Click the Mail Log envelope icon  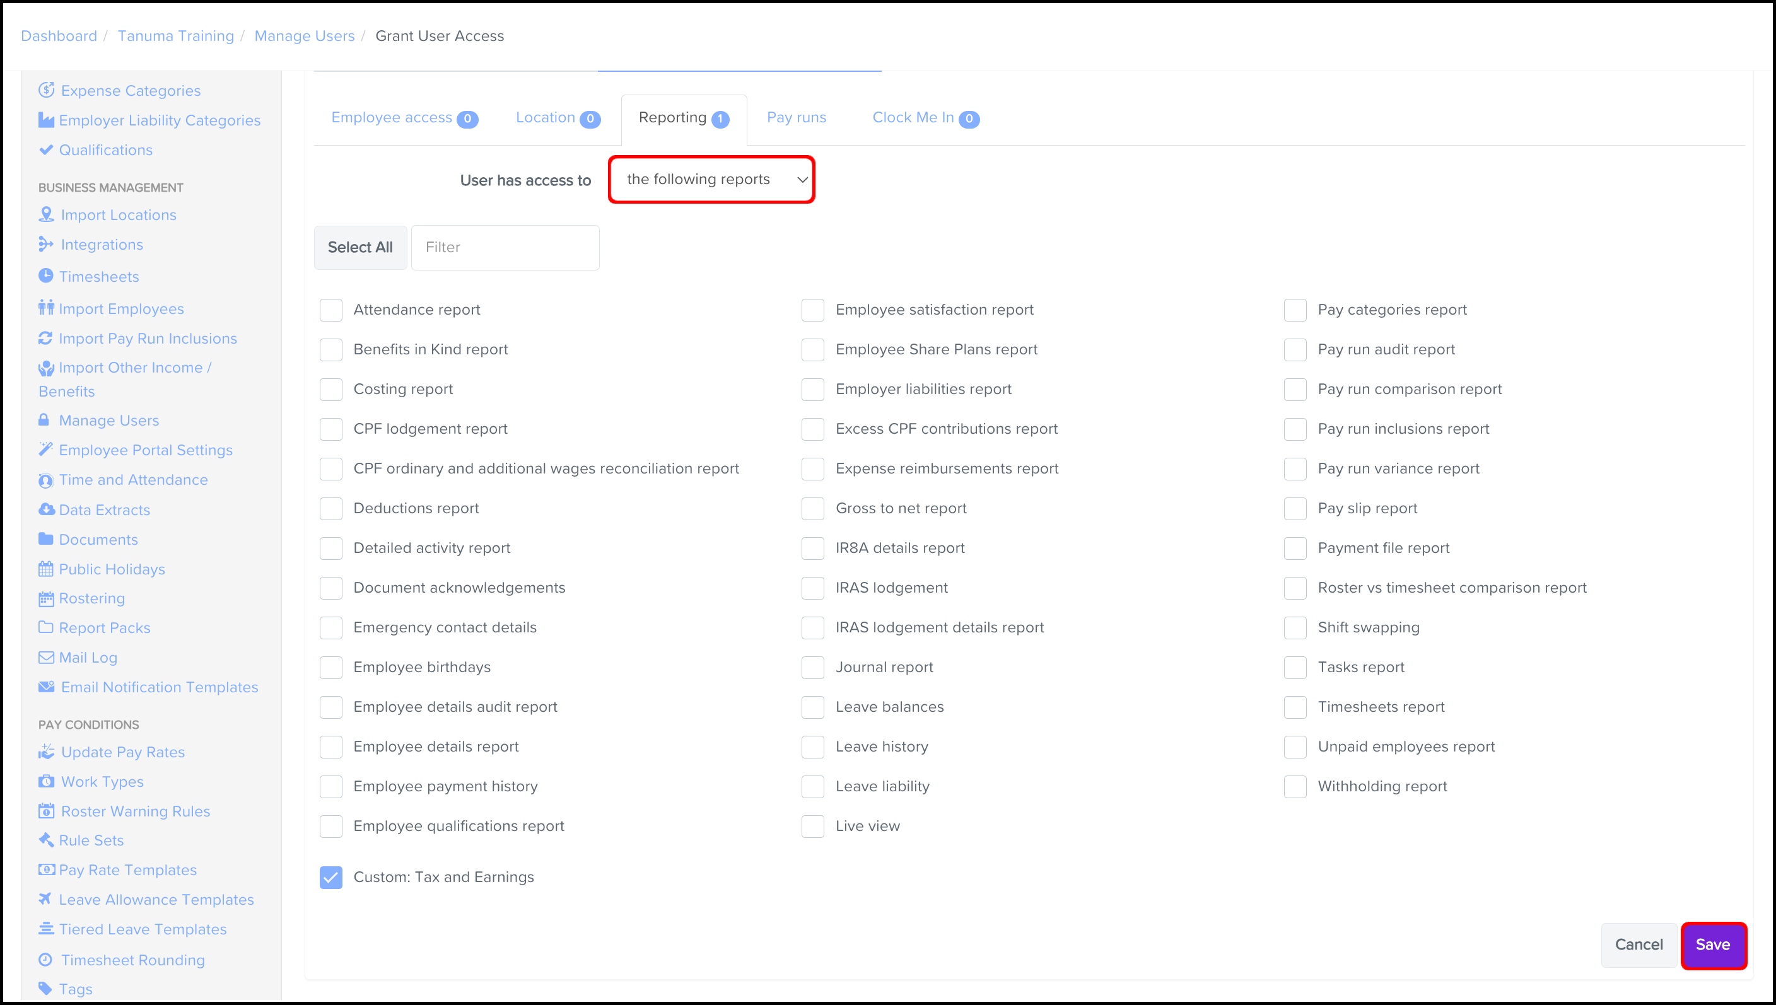click(x=45, y=657)
